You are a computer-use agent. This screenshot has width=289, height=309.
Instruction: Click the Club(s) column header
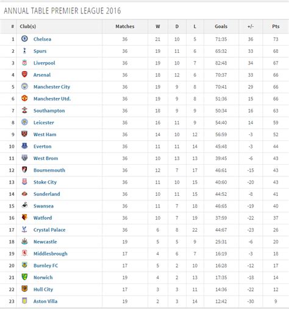[x=28, y=26]
